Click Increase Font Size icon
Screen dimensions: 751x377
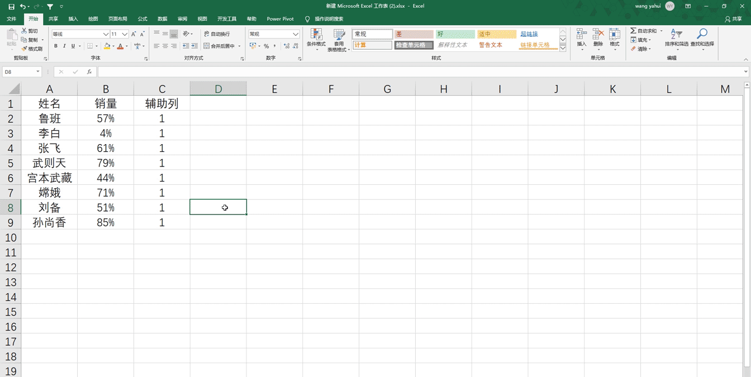point(134,34)
